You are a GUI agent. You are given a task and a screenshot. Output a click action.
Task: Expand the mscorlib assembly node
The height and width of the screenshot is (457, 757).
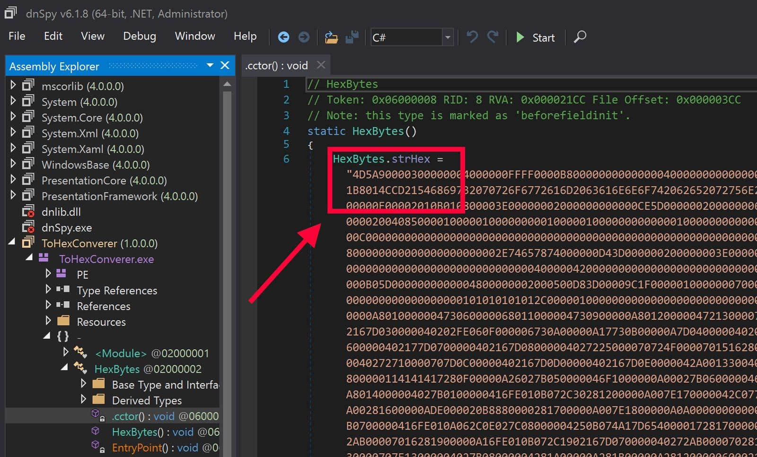point(13,85)
